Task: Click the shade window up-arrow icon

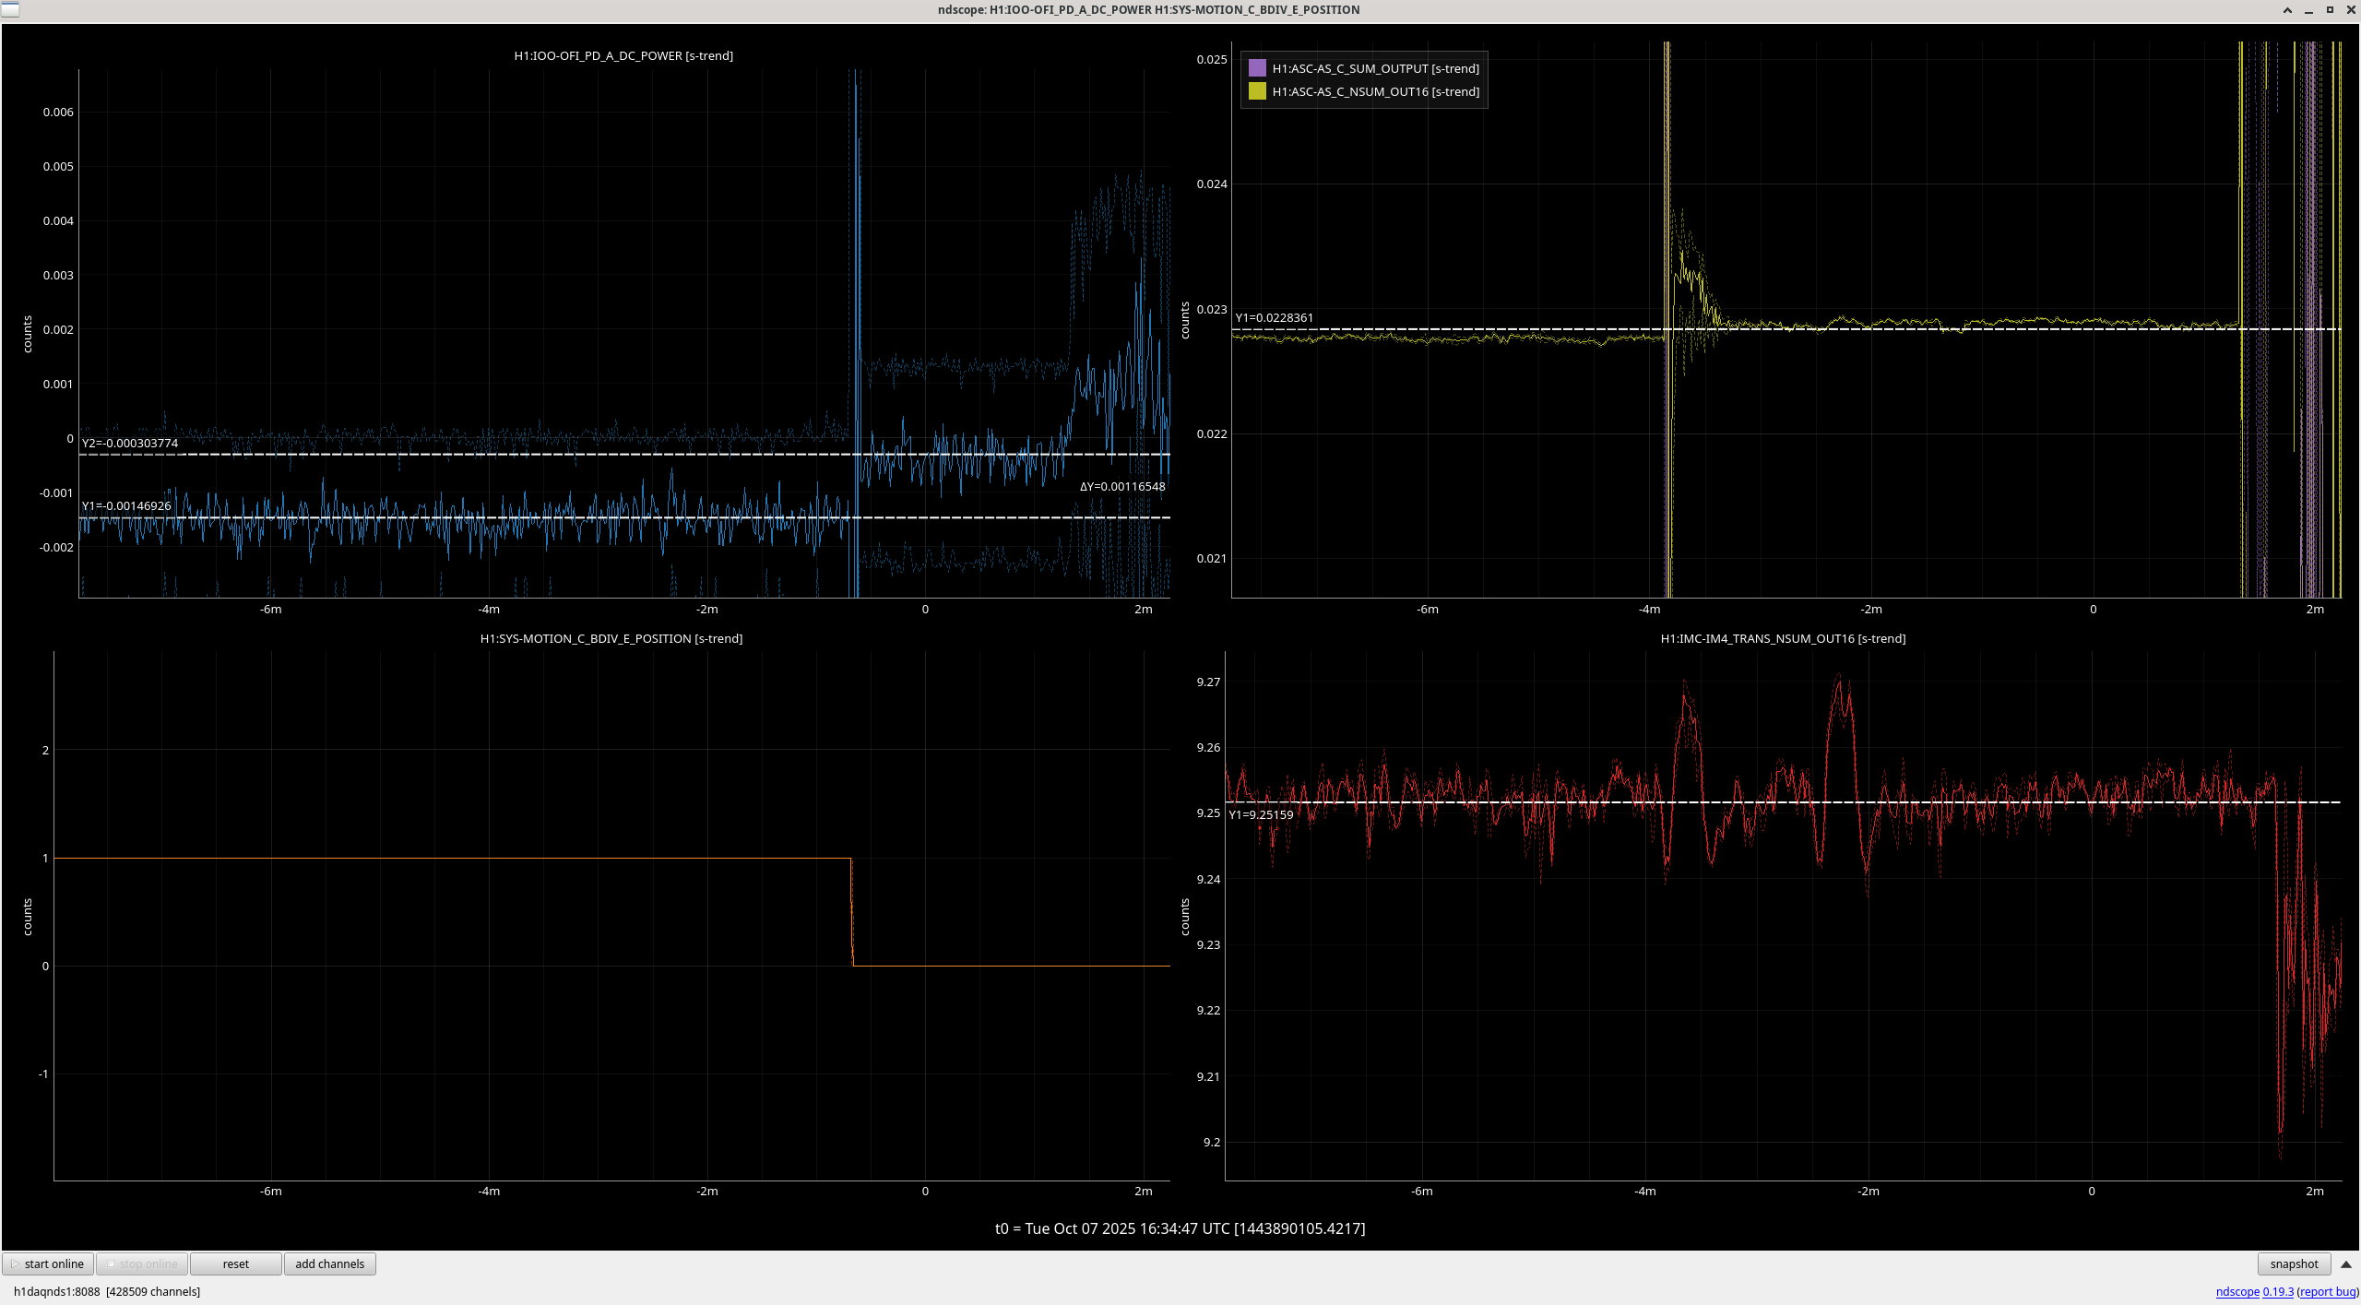Action: [2287, 10]
